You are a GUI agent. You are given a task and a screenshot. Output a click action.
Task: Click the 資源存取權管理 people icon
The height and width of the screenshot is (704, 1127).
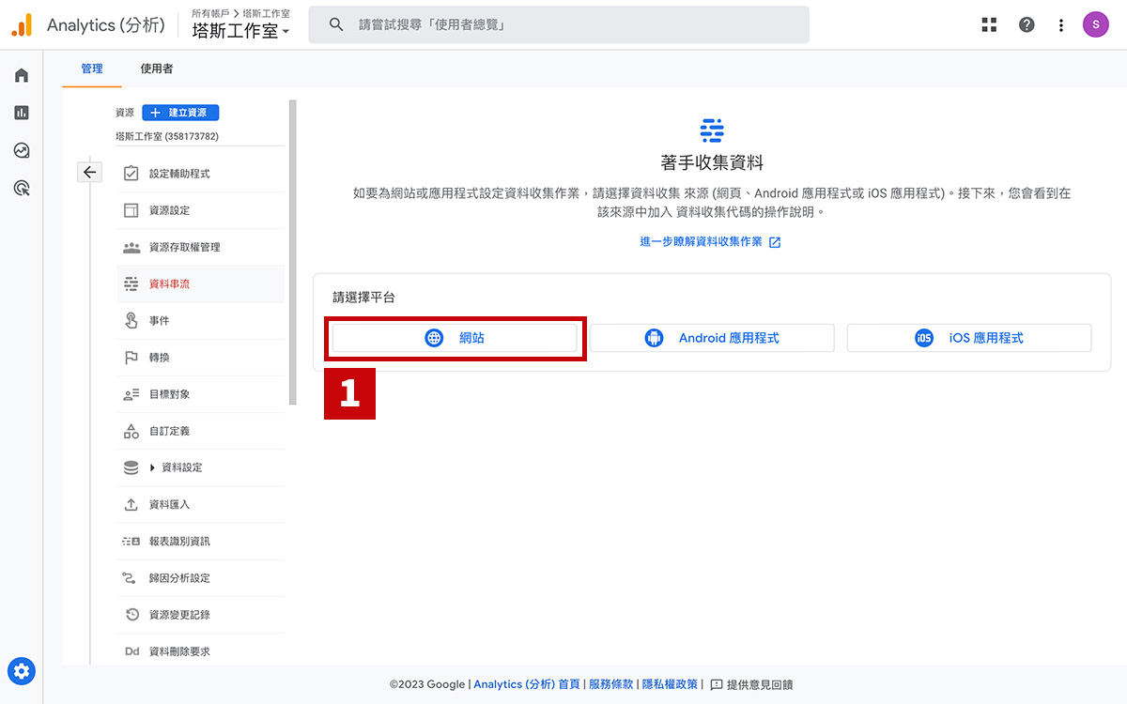pyautogui.click(x=131, y=247)
